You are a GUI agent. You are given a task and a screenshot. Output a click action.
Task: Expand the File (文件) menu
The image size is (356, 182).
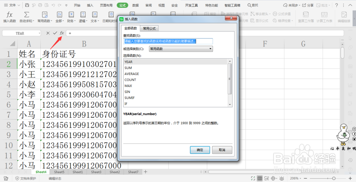[x=12, y=5]
